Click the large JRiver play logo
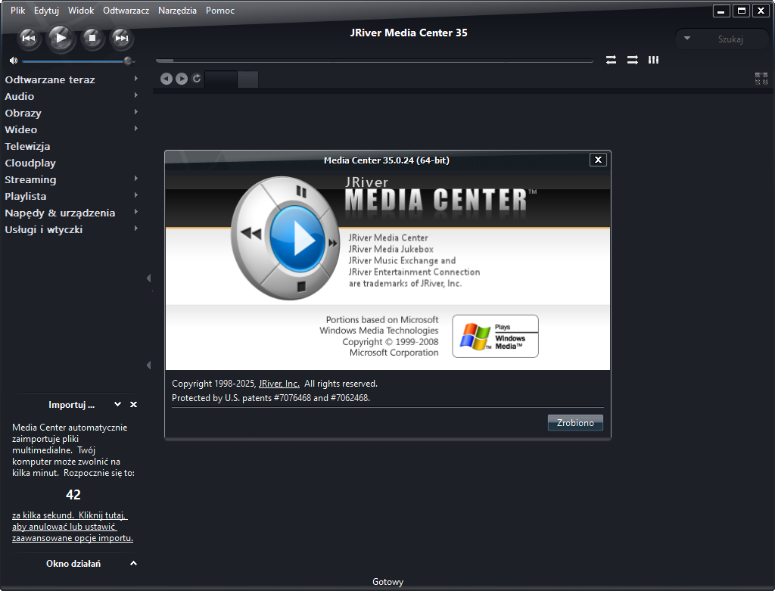The height and width of the screenshot is (591, 775). pyautogui.click(x=285, y=238)
